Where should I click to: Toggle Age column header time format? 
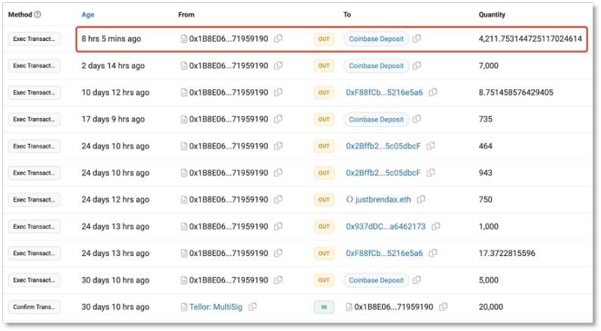click(x=88, y=15)
